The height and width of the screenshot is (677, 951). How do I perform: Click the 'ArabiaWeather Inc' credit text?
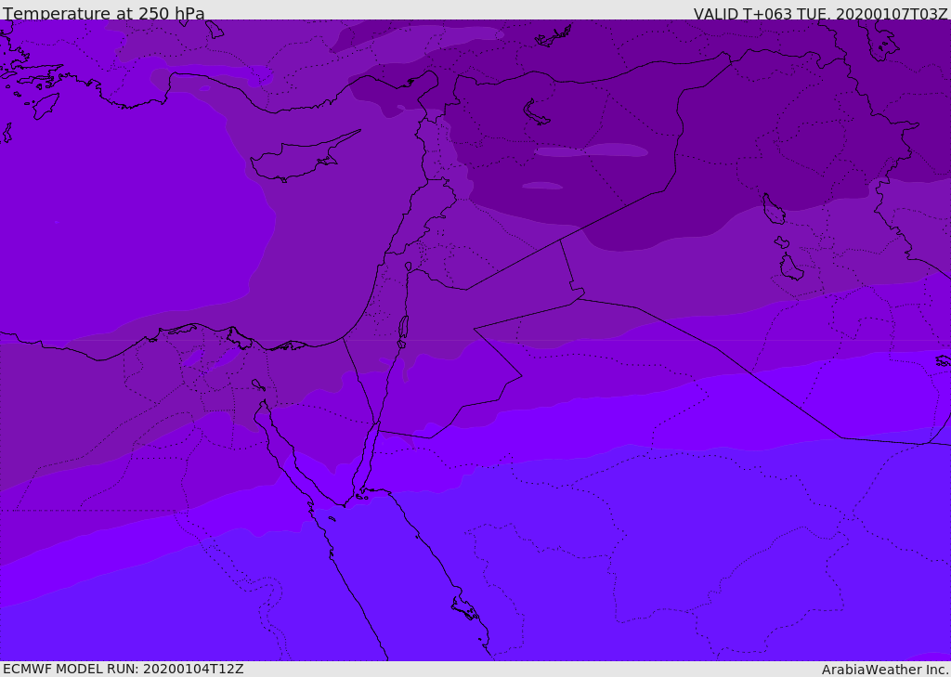[x=884, y=670]
